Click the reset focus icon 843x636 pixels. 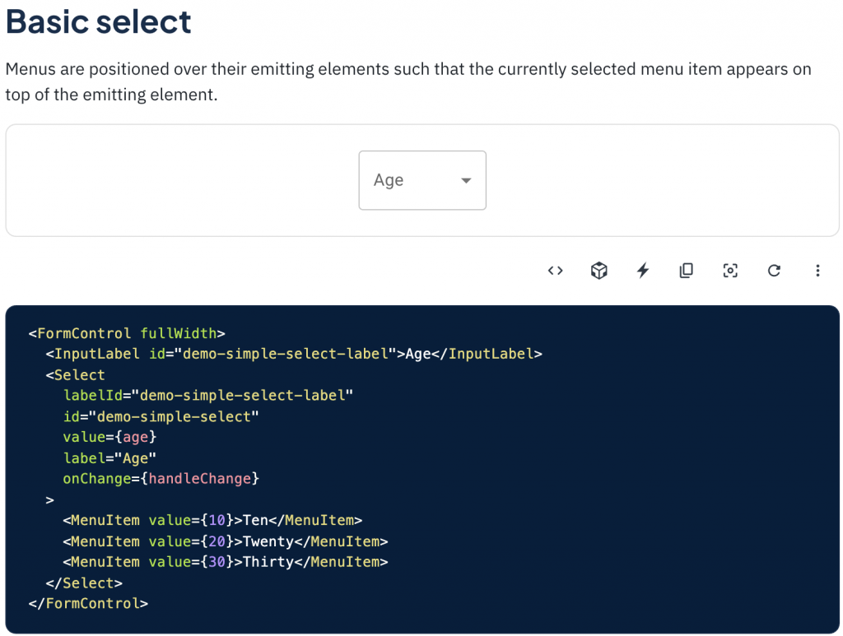tap(730, 271)
